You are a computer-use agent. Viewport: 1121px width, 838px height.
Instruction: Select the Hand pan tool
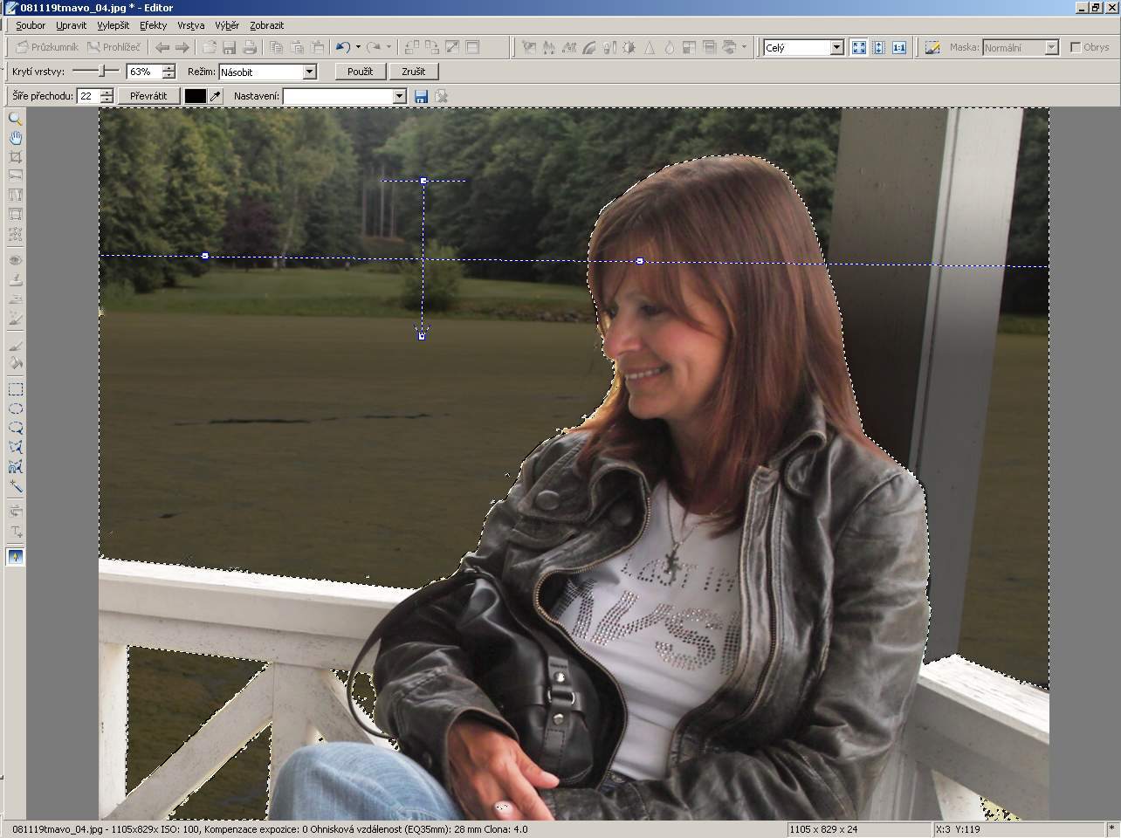pyautogui.click(x=15, y=138)
